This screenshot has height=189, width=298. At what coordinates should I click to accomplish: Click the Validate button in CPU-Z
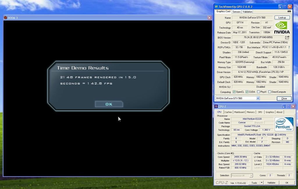point(271,183)
